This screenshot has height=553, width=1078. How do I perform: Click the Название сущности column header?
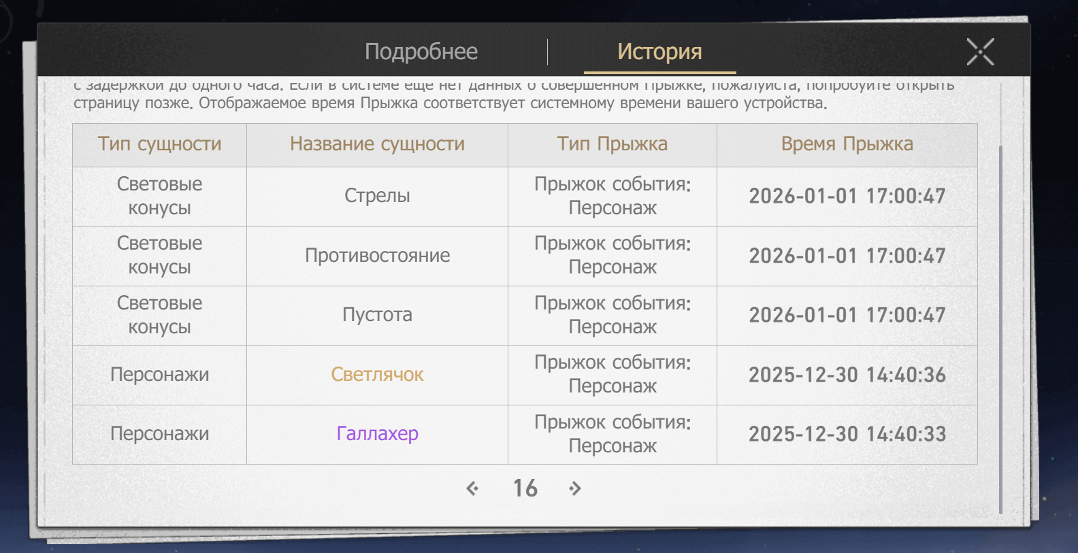(377, 144)
